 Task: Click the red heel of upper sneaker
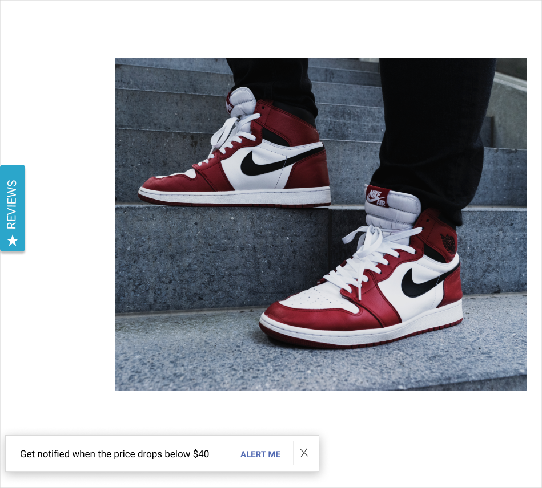310,169
